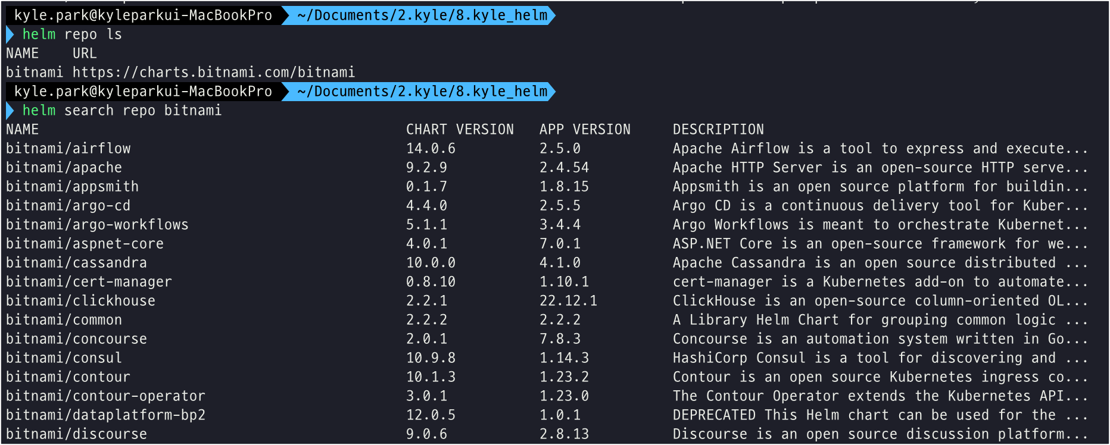Click the bitnami/argo-cd chart name
The width and height of the screenshot is (1110, 445).
click(68, 206)
